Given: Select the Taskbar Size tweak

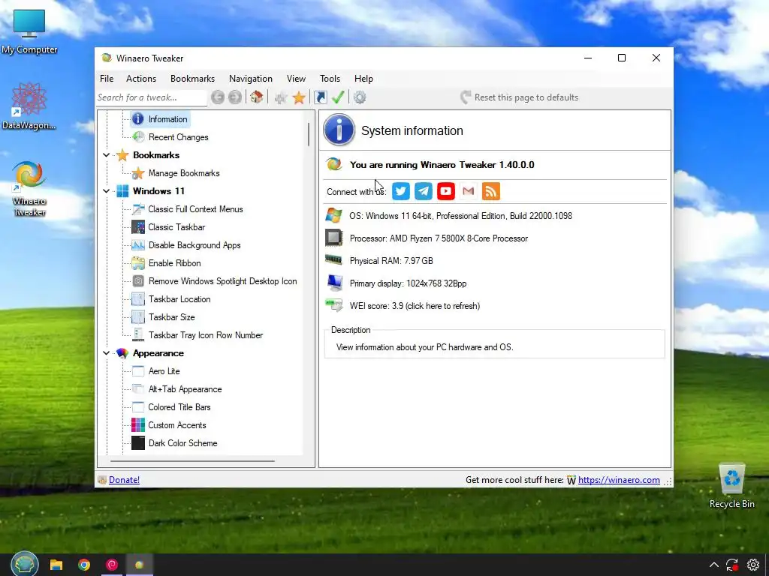Looking at the screenshot, I should 172,317.
